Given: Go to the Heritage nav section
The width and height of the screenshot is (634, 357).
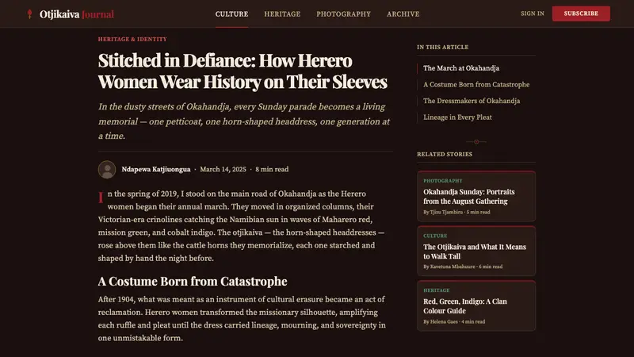Looking at the screenshot, I should pyautogui.click(x=282, y=13).
